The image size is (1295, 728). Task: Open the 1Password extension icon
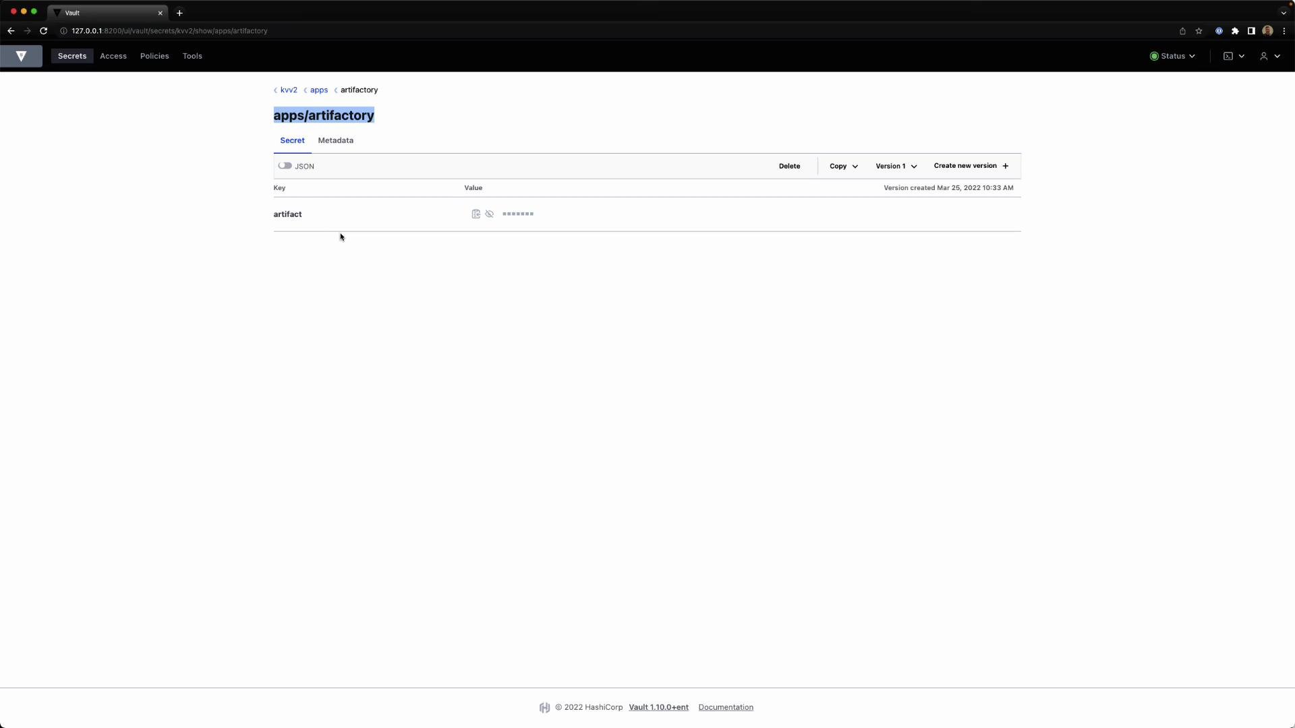click(1219, 31)
